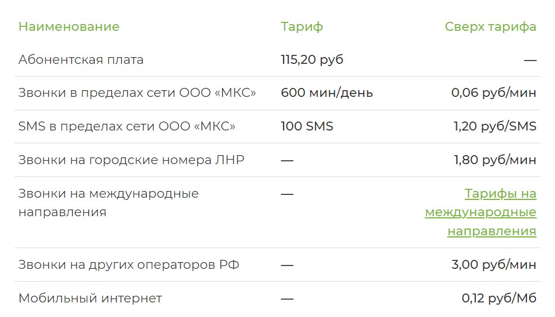This screenshot has height=317, width=555.
Task: Select "Звонки на городские номера ЛНР"
Action: pyautogui.click(x=131, y=160)
